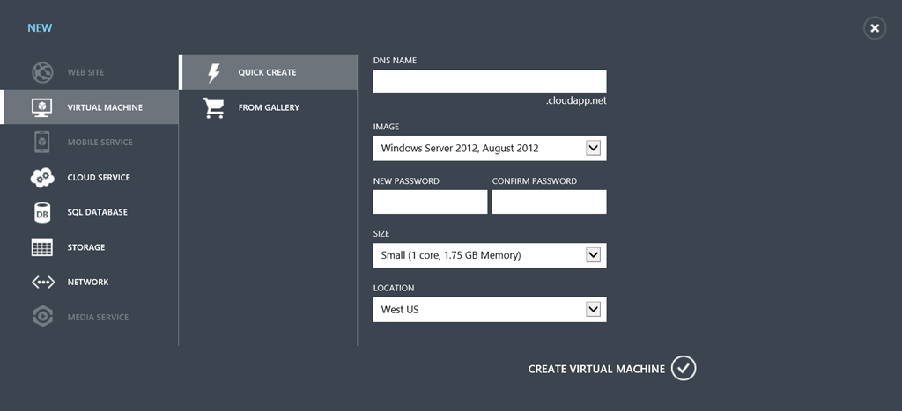Select the NETWORK menu label
This screenshot has width=902, height=411.
tap(88, 283)
